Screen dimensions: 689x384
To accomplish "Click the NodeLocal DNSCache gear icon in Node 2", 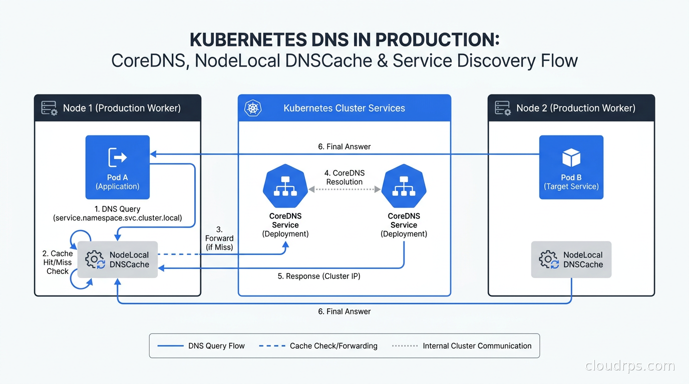I will click(549, 259).
